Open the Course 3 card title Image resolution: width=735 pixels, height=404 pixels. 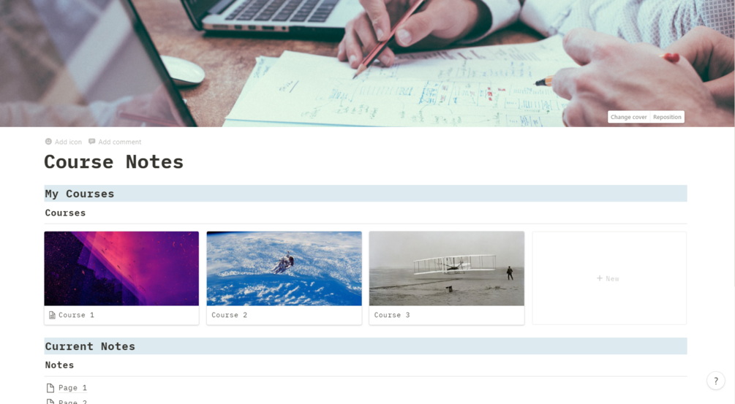(392, 315)
